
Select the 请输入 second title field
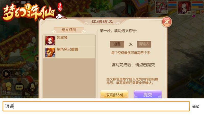point(144,44)
